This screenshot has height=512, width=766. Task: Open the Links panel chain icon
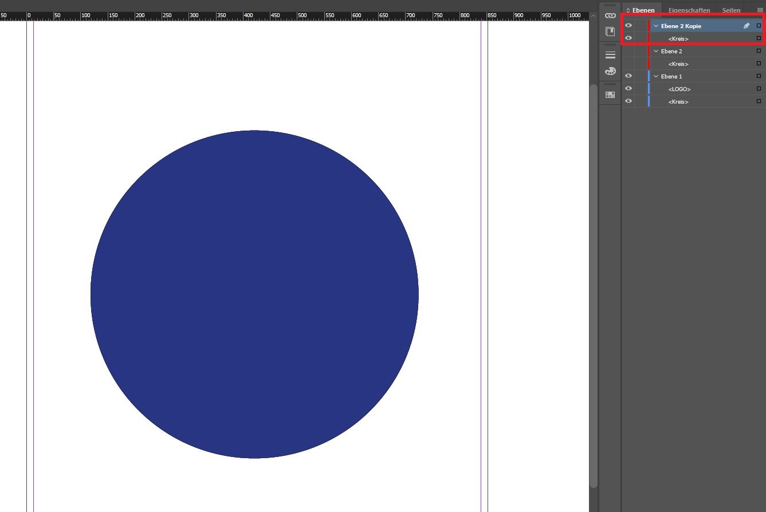610,15
